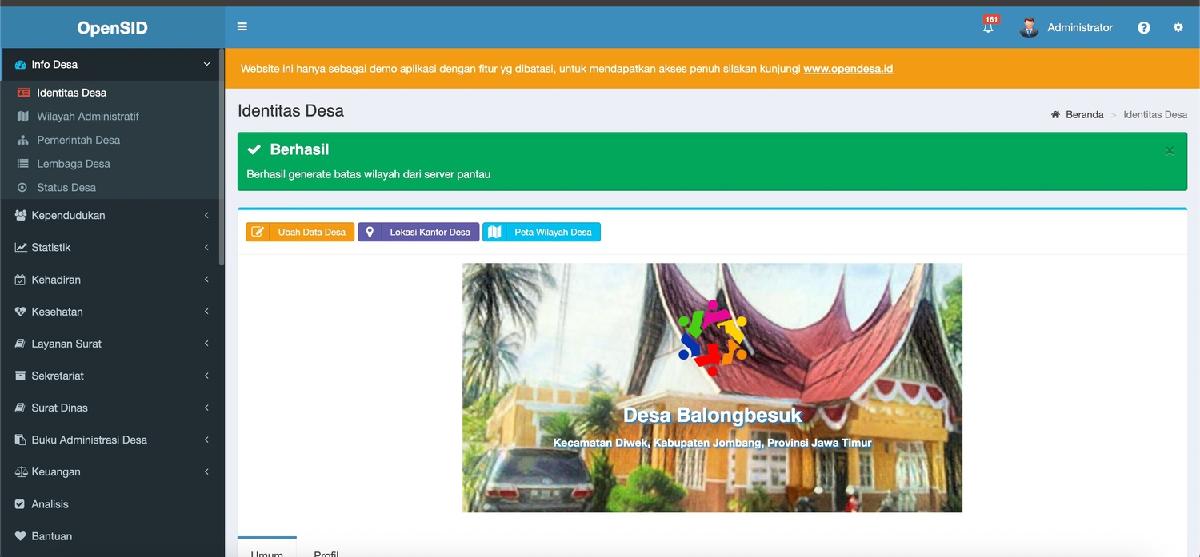
Task: Click the OpenSID logo title
Action: point(112,28)
